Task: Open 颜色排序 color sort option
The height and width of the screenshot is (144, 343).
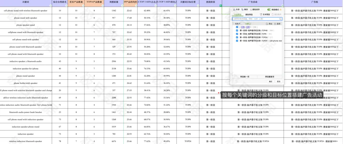Action: tap(254, 9)
